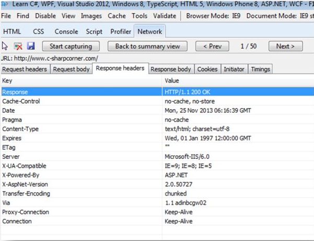
Task: Open Request headers tab
Action: click(25, 69)
